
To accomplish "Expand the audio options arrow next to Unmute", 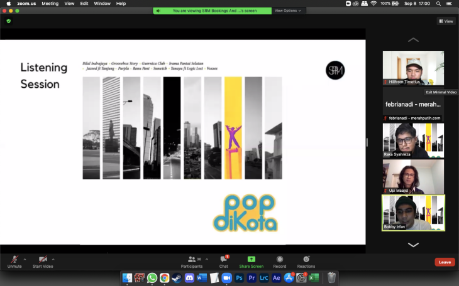I will (25, 259).
